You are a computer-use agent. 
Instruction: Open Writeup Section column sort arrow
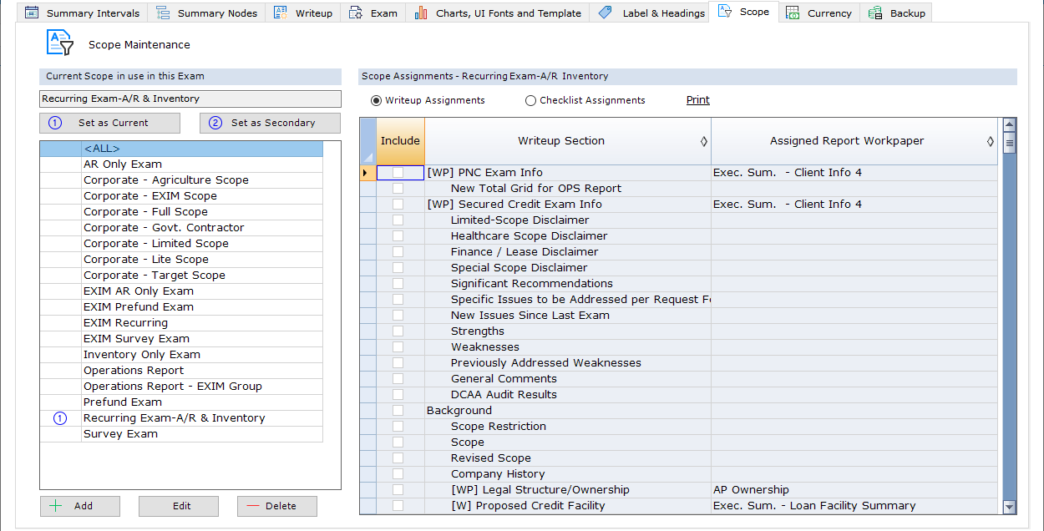(x=703, y=141)
